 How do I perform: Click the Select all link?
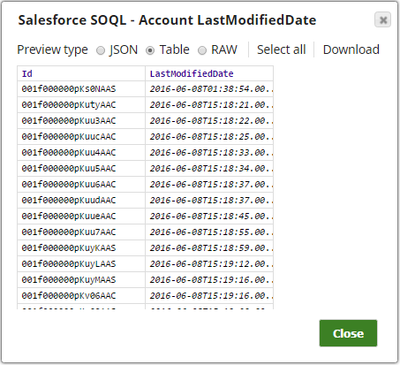(x=282, y=49)
